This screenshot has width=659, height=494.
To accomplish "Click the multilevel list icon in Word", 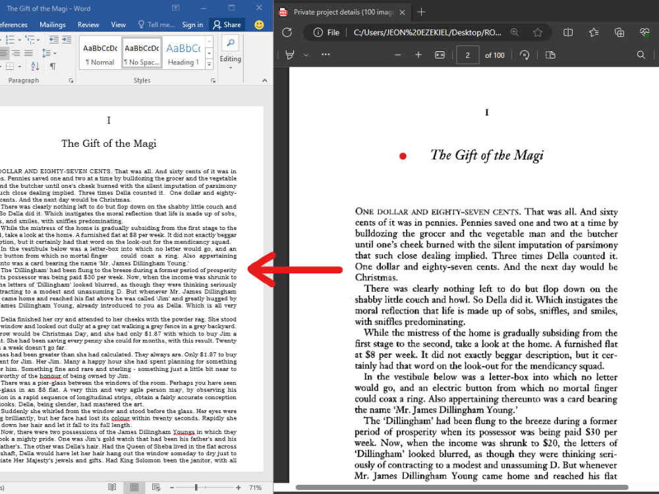I will [x=30, y=40].
